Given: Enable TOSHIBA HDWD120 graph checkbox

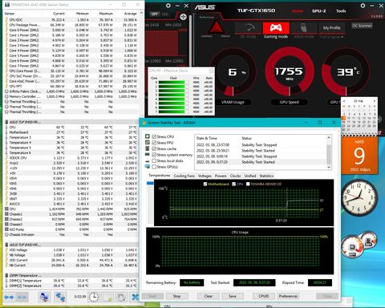Looking at the screenshot, I should [248, 184].
